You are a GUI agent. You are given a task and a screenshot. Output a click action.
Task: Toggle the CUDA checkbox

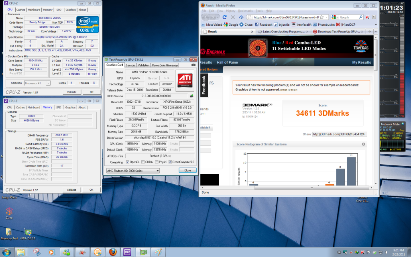pos(144,162)
